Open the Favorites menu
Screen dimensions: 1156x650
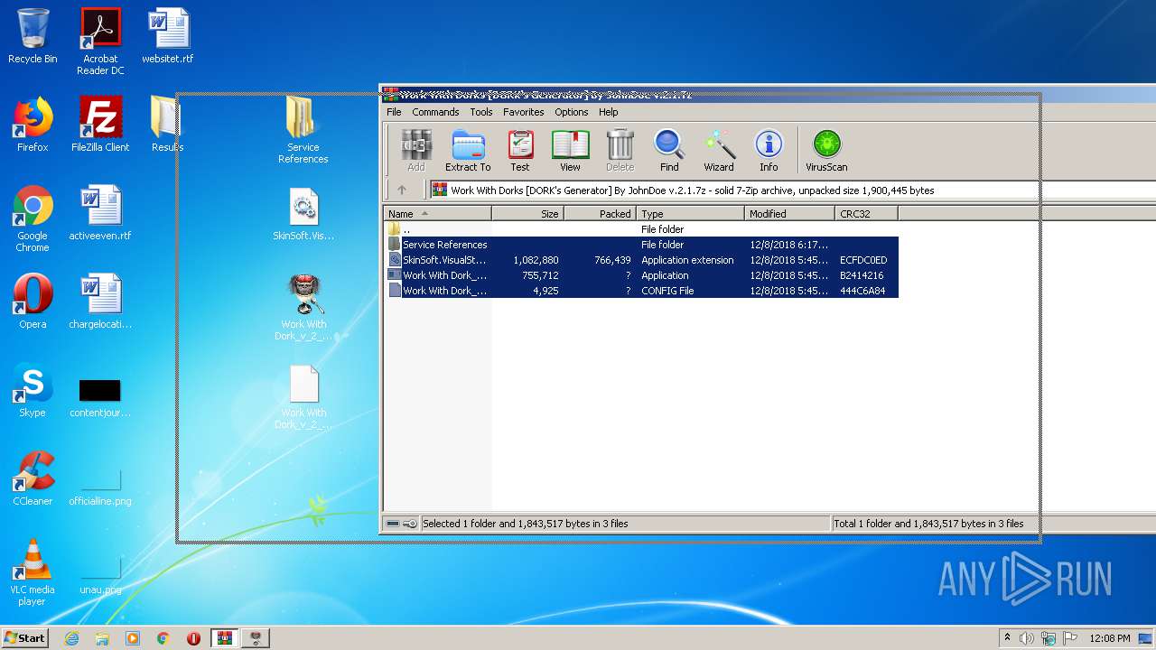coord(524,112)
